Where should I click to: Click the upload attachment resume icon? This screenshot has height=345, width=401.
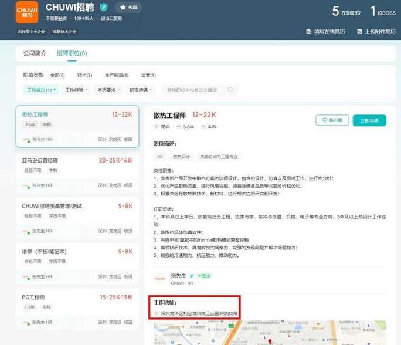pos(359,32)
